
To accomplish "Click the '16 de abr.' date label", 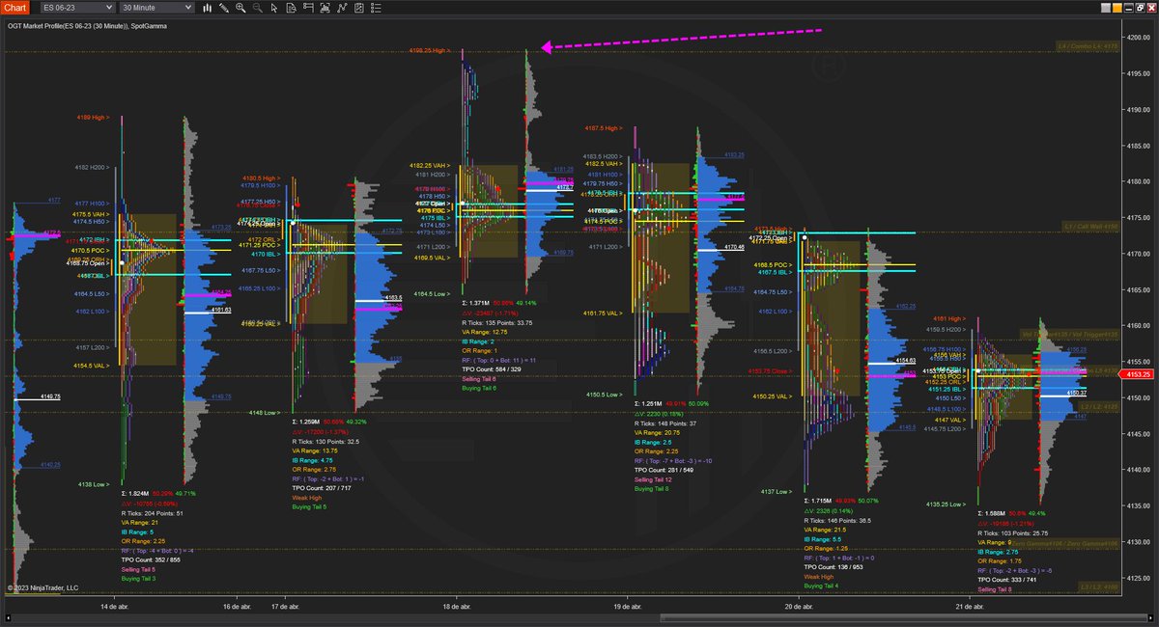I will tap(237, 607).
